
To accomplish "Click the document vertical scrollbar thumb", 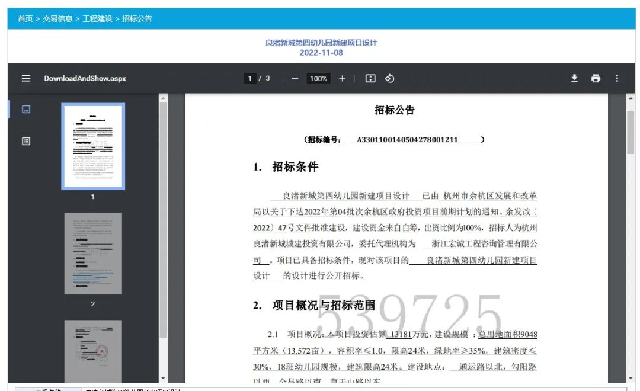I will pos(631,132).
